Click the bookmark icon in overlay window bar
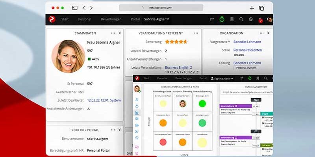The height and width of the screenshot is (157, 315). click(x=258, y=78)
